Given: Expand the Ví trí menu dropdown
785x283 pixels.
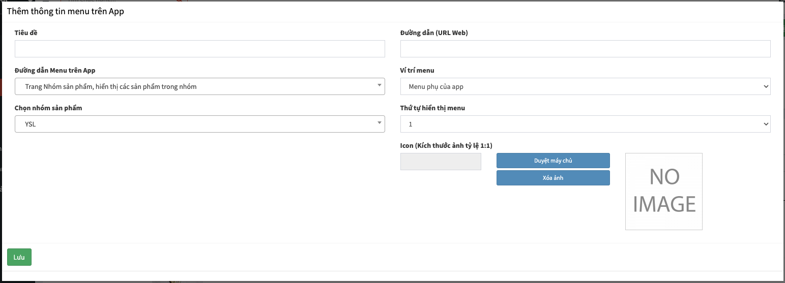Looking at the screenshot, I should pyautogui.click(x=585, y=86).
